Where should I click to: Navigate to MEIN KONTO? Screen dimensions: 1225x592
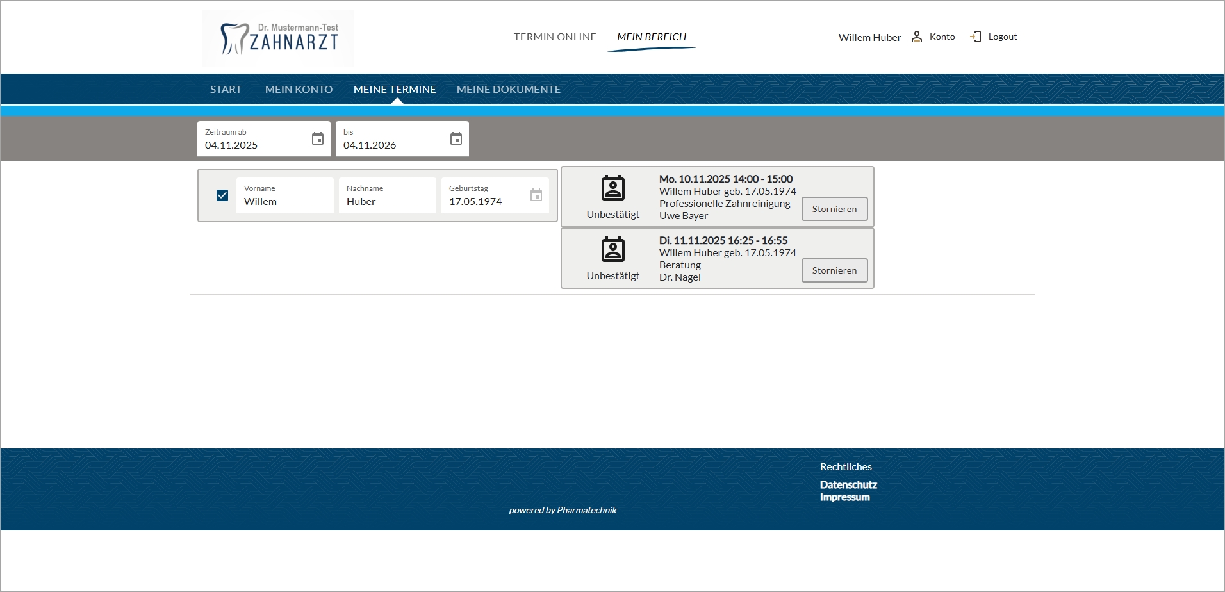point(299,89)
